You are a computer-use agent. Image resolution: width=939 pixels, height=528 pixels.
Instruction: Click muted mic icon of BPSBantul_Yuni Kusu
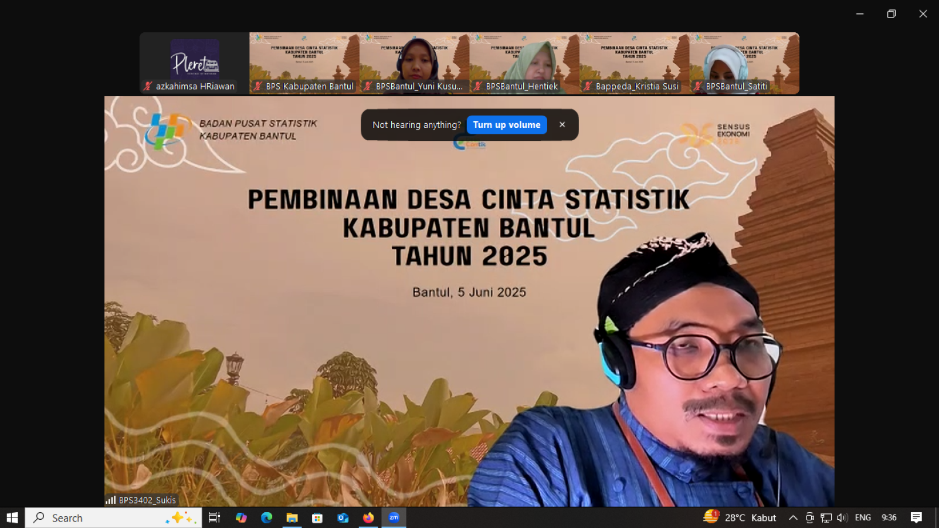point(368,86)
